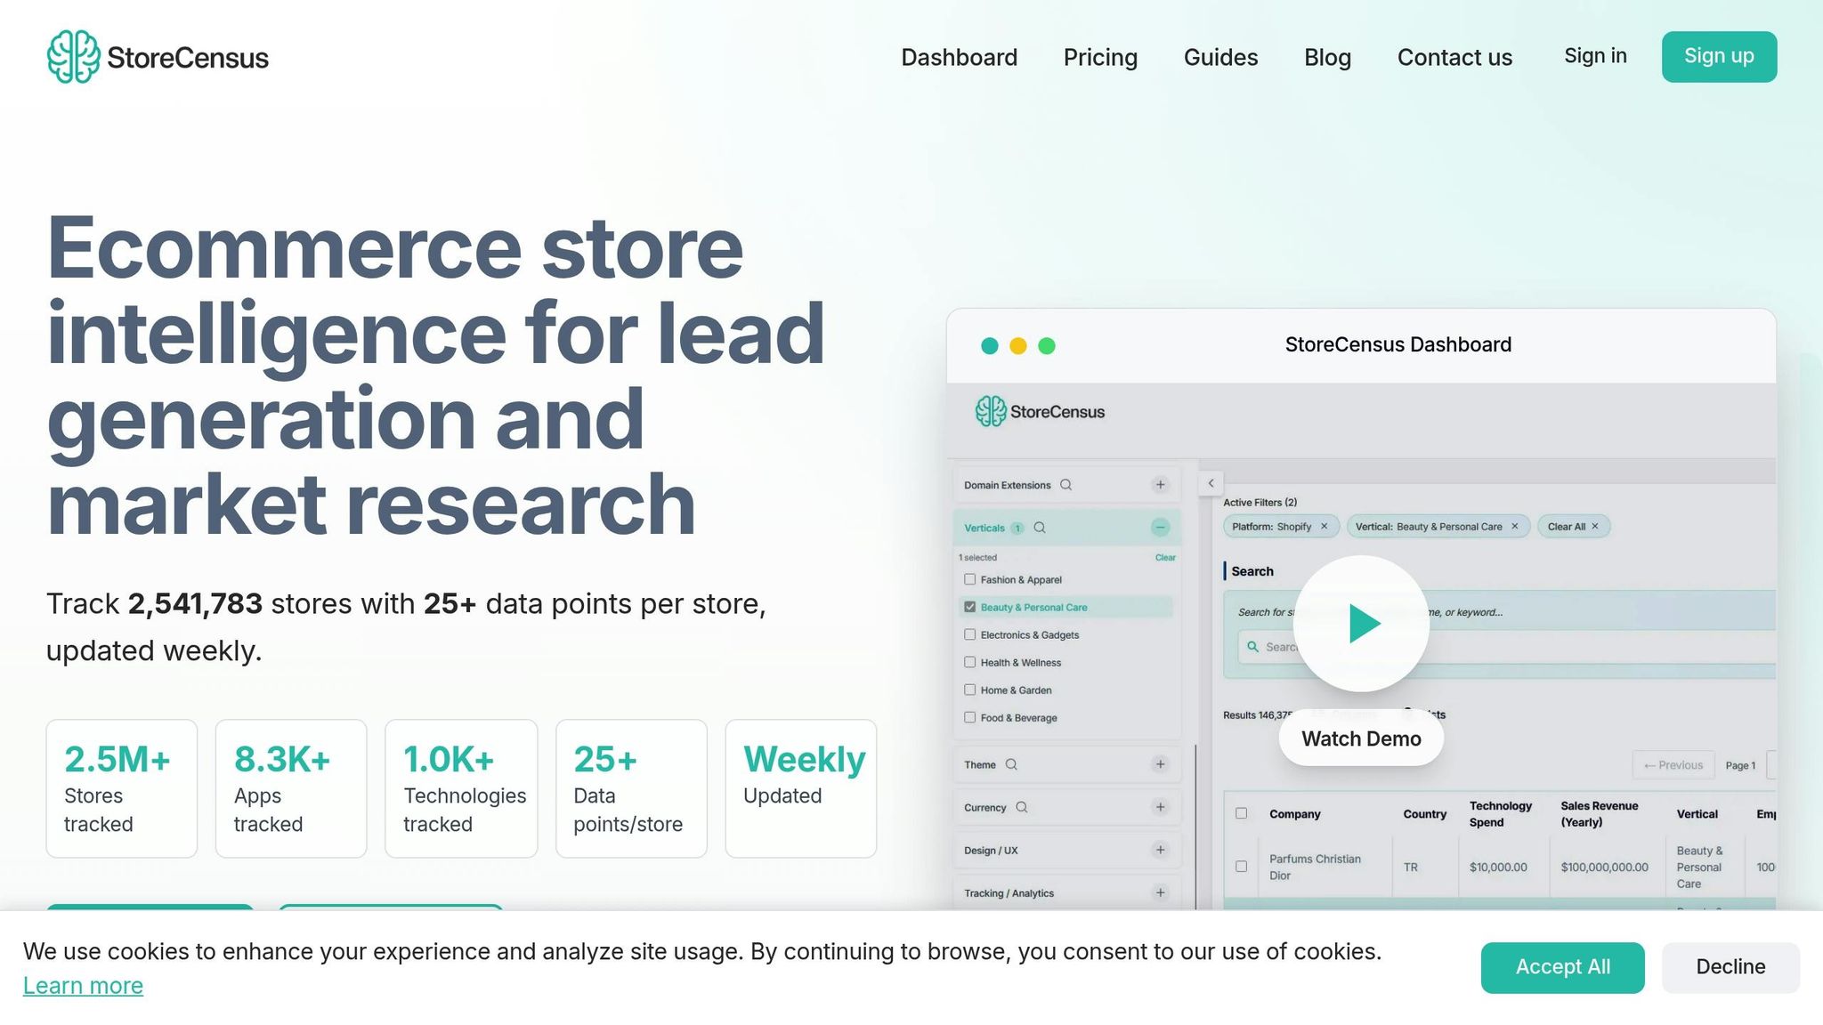
Task: Play the demo video
Action: 1361,623
